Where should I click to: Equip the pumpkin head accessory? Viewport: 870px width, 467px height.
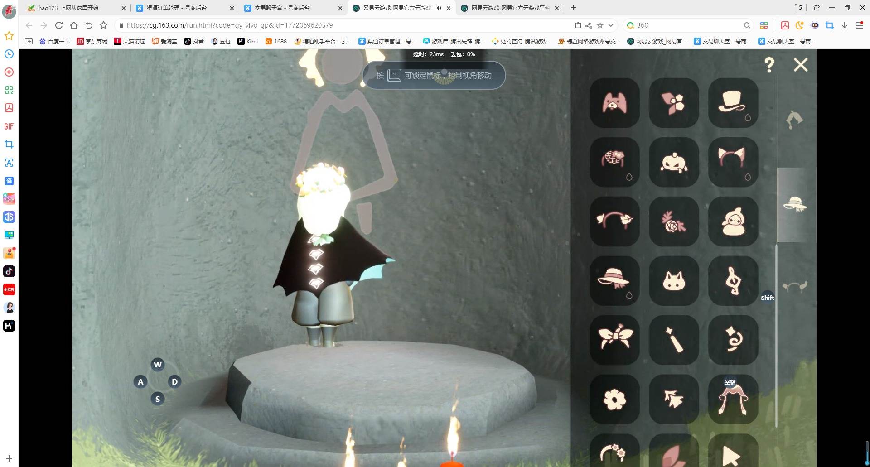(674, 162)
